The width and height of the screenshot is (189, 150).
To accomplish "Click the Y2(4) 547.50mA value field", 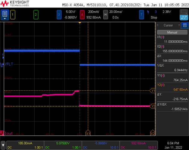I will pos(172,87).
